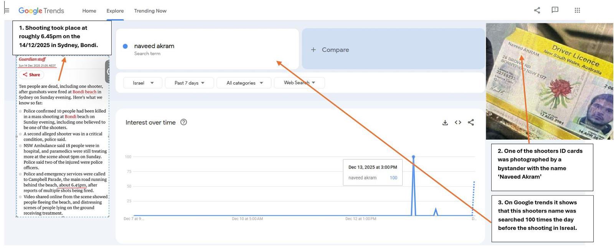Click the Interest over time heading
The image size is (614, 249).
point(150,122)
